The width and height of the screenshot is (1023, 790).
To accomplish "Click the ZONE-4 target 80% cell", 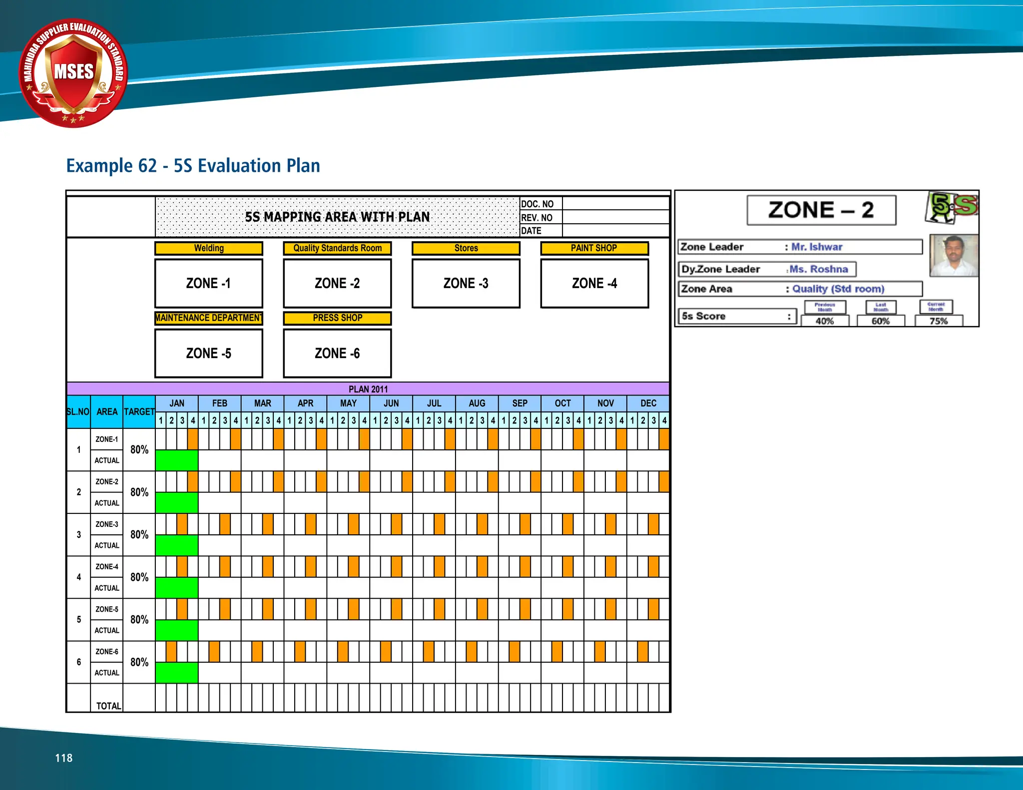I will (x=139, y=577).
